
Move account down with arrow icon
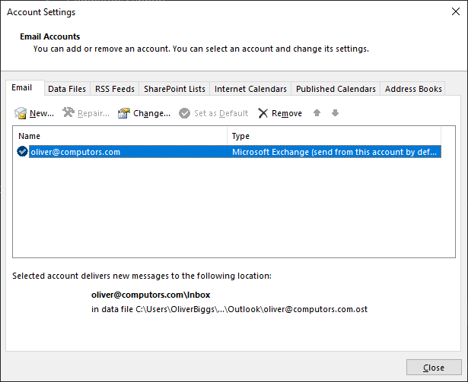click(335, 113)
